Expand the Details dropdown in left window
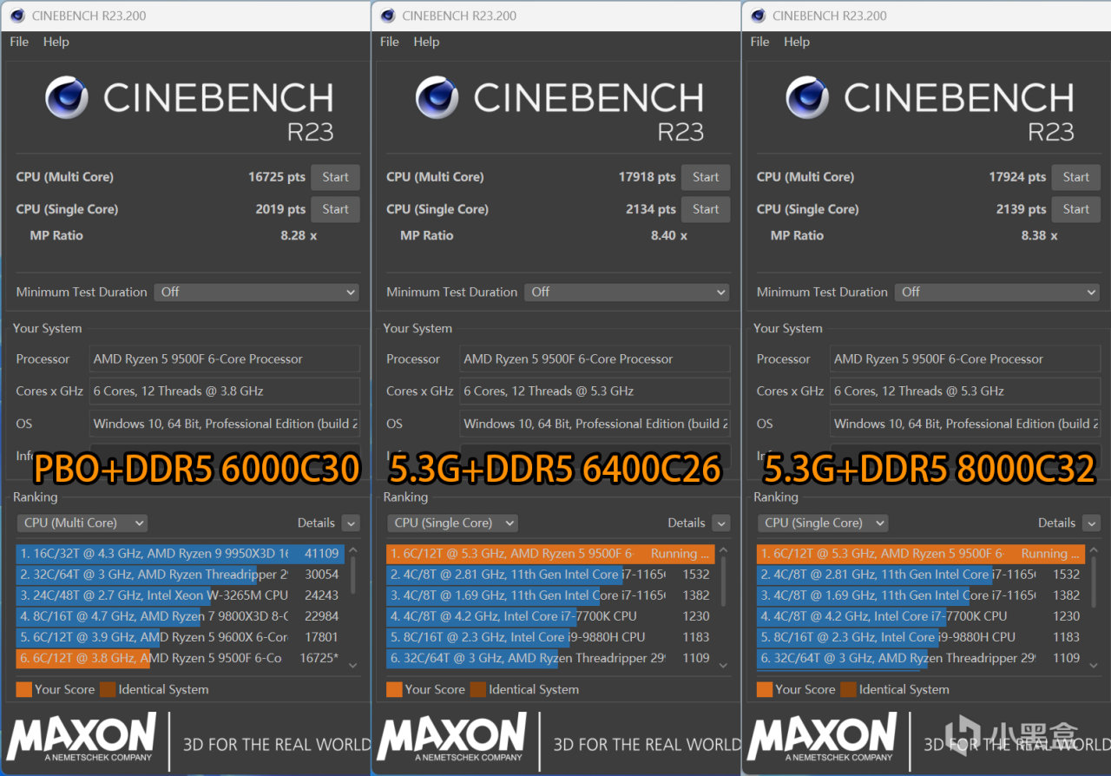The image size is (1111, 776). (x=351, y=523)
